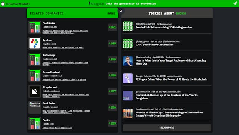Open AI Crypto Coins story thumbnail

(x=128, y=78)
